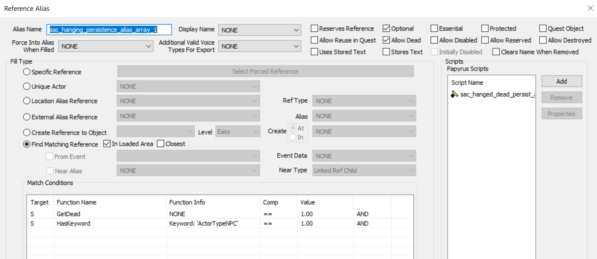This screenshot has width=597, height=259.
Task: Select the Specific Reference fill type
Action: pyautogui.click(x=27, y=72)
